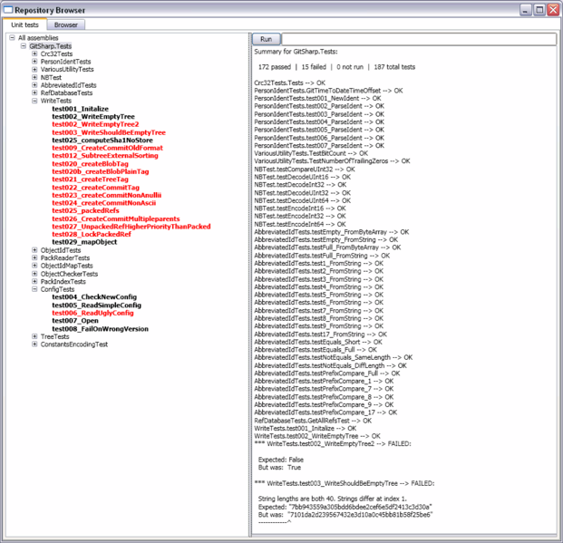563x543 pixels.
Task: Select test020_createBlobTag item
Action: (x=90, y=164)
